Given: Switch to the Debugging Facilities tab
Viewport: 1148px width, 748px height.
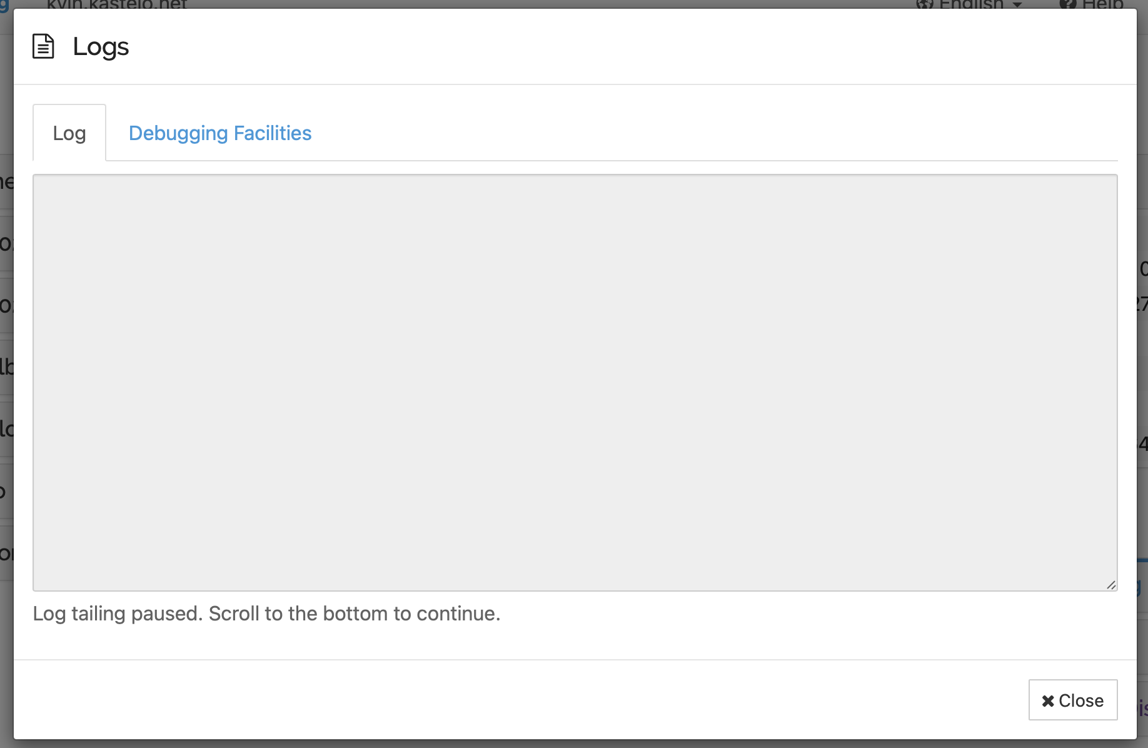Looking at the screenshot, I should (219, 133).
